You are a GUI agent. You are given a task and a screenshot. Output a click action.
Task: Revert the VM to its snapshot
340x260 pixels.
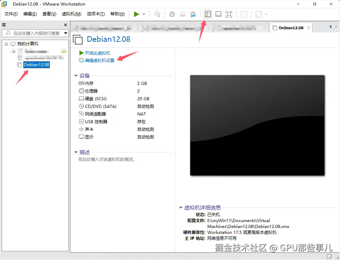[183, 14]
